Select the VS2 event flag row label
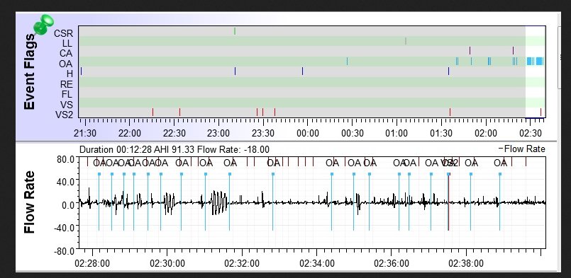The height and width of the screenshot is (278, 571). tap(64, 115)
